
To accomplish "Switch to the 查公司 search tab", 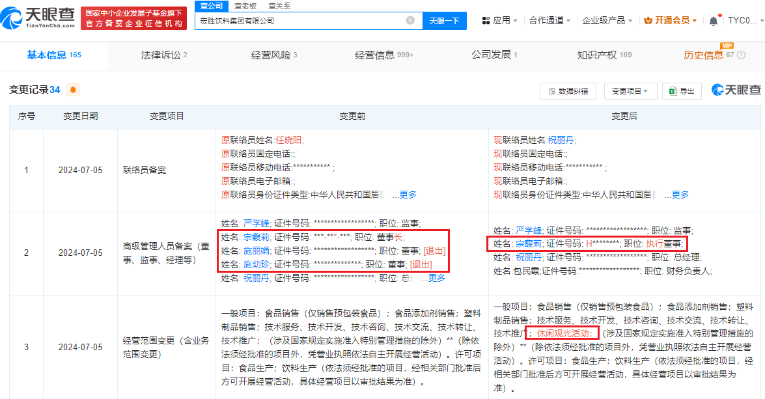I will point(212,6).
